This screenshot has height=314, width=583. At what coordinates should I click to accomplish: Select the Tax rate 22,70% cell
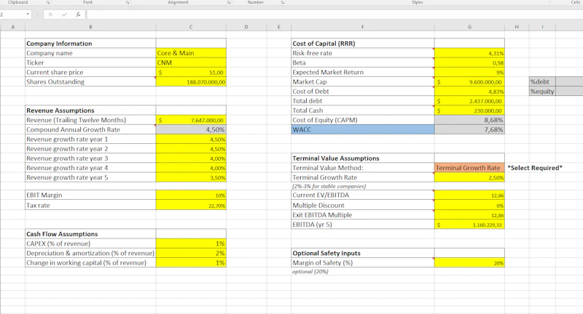pos(191,206)
